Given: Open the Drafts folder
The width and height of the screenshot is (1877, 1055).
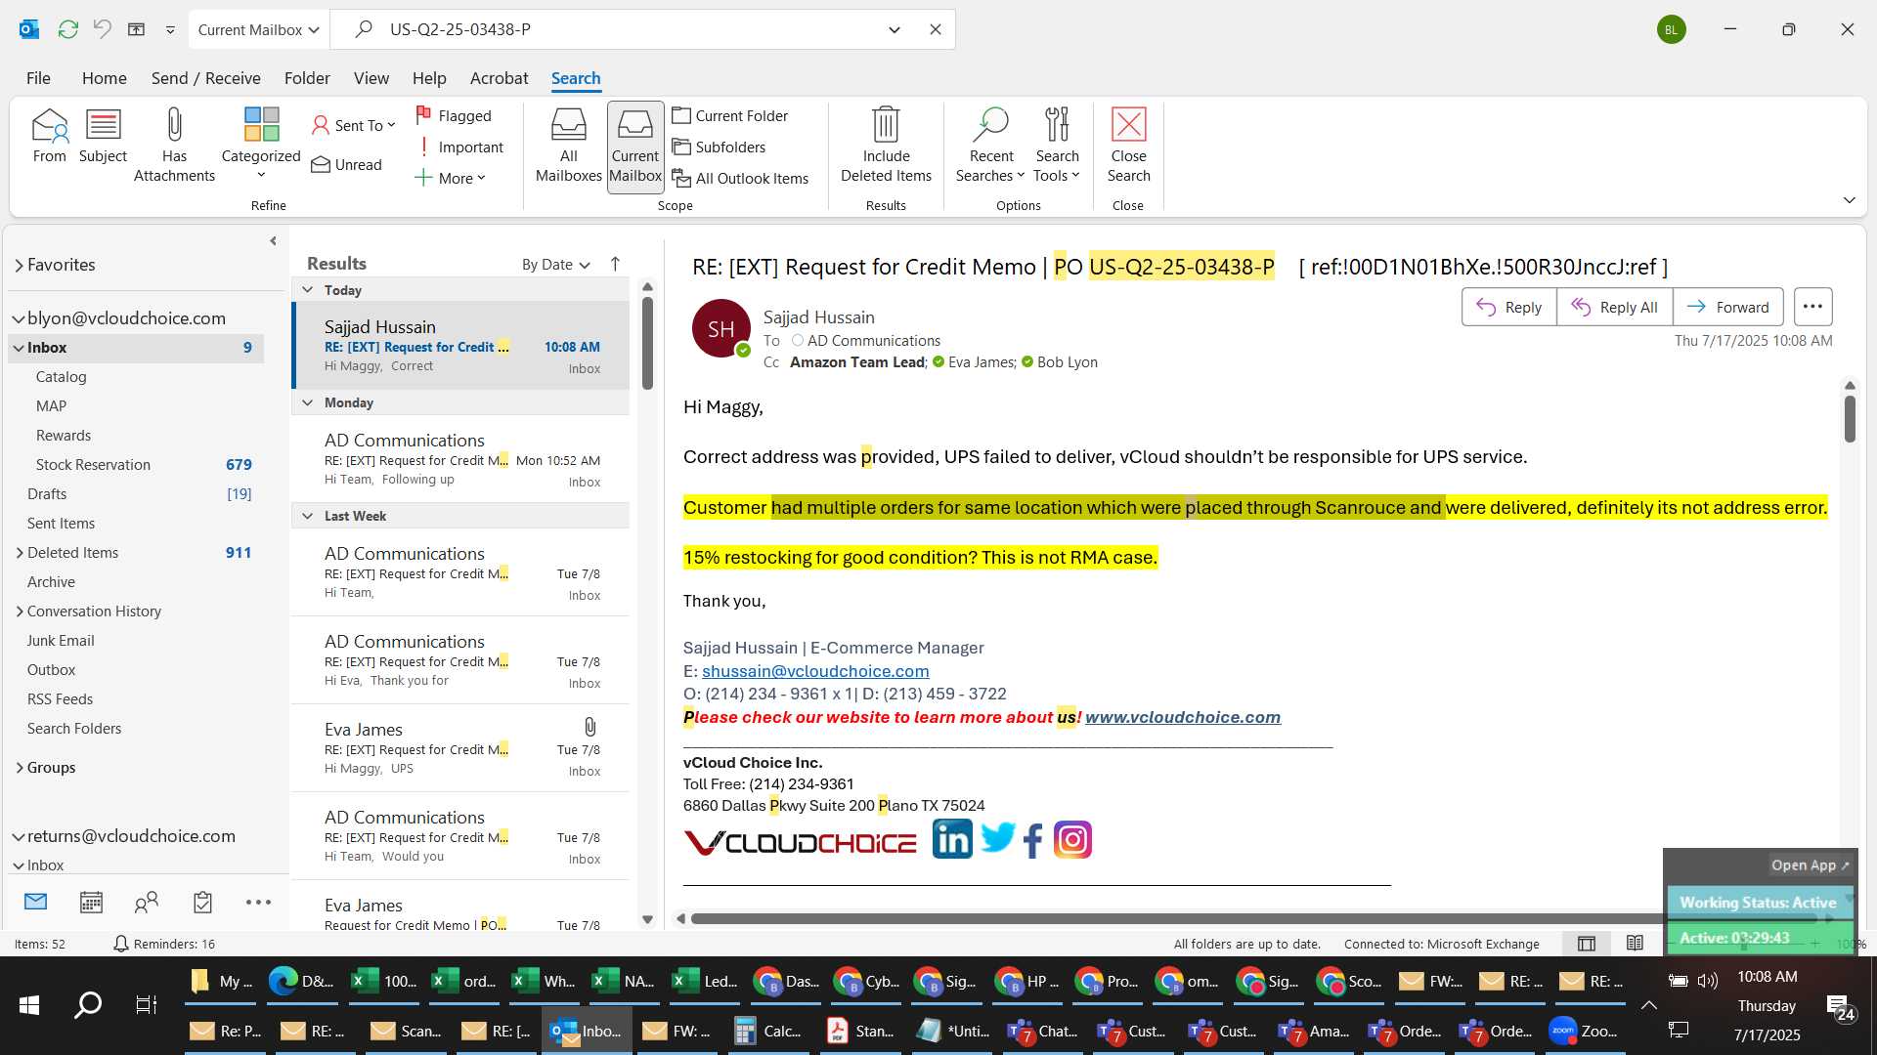Looking at the screenshot, I should pos(136,493).
